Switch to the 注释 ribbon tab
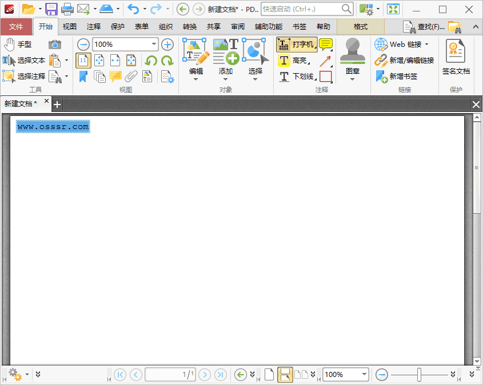This screenshot has height=385, width=483. [x=93, y=26]
